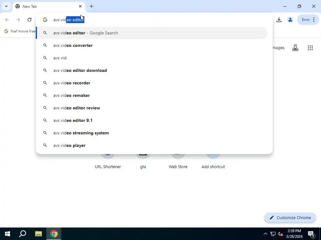
Task: Click the address bar text field
Action: [x=154, y=20]
